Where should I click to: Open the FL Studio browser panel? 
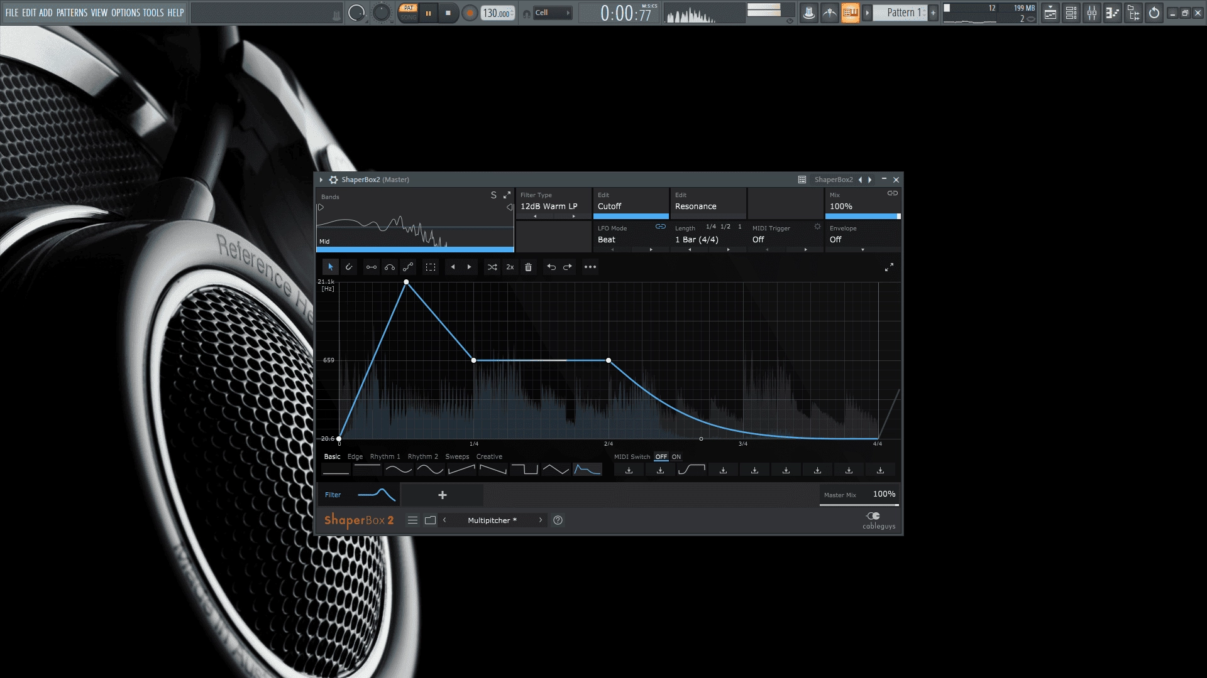point(1133,13)
